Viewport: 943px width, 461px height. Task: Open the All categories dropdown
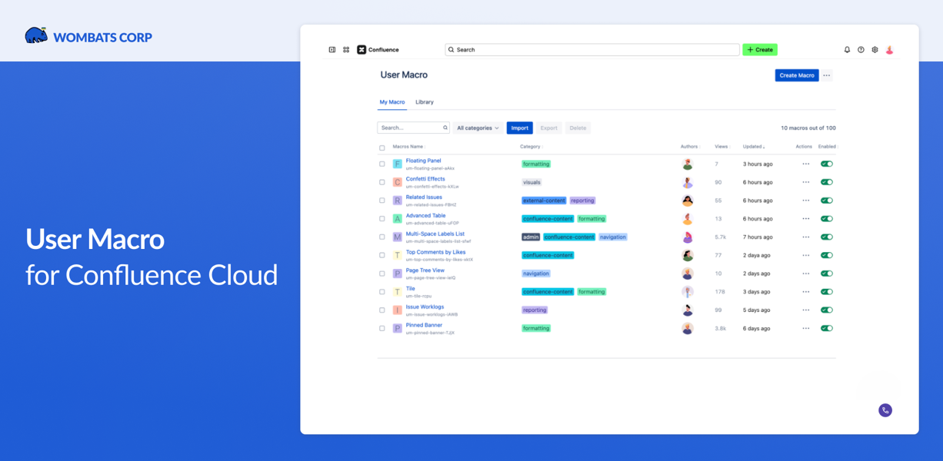pyautogui.click(x=478, y=128)
